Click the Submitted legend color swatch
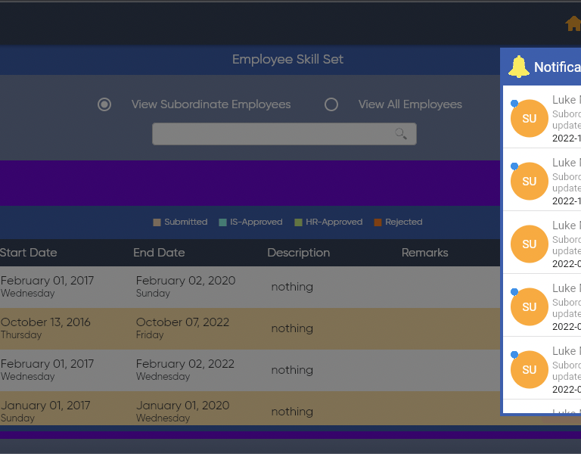581x454 pixels. click(157, 222)
